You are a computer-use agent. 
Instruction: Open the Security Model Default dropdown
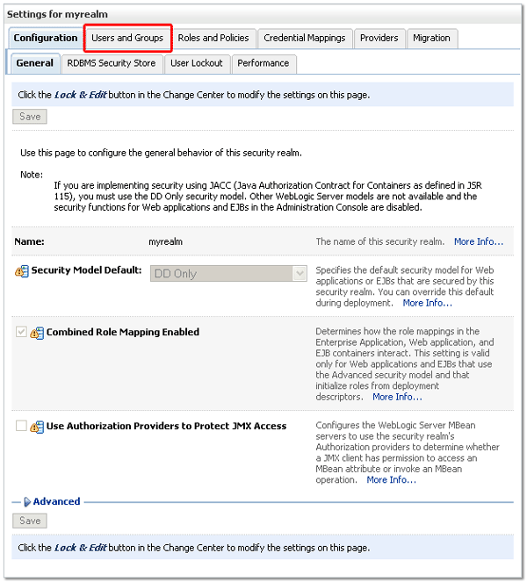tap(228, 274)
